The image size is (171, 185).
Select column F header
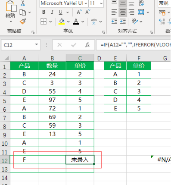pos(139,58)
